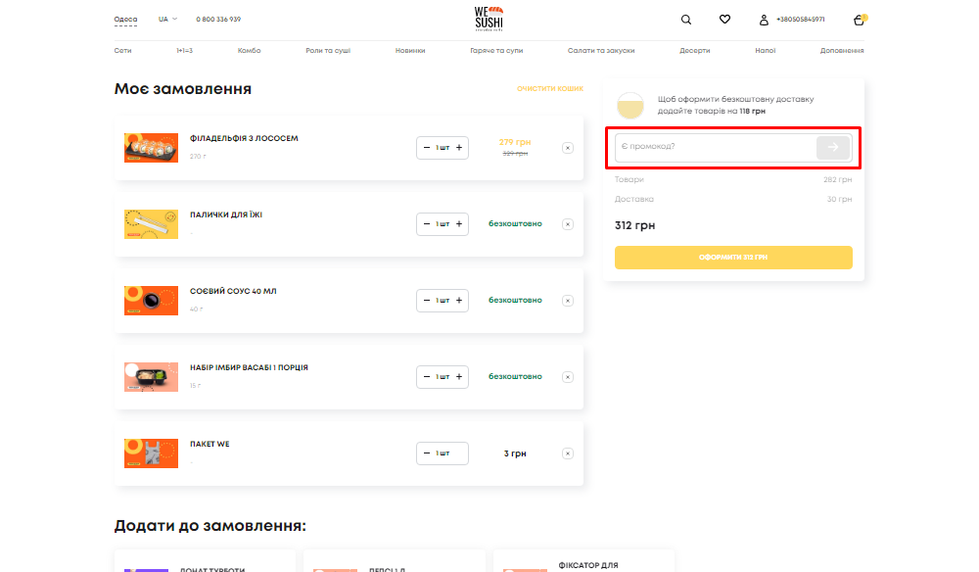Image resolution: width=979 pixels, height=572 pixels.
Task: Remove Соєвий соус 40 мл from cart
Action: [x=568, y=301]
